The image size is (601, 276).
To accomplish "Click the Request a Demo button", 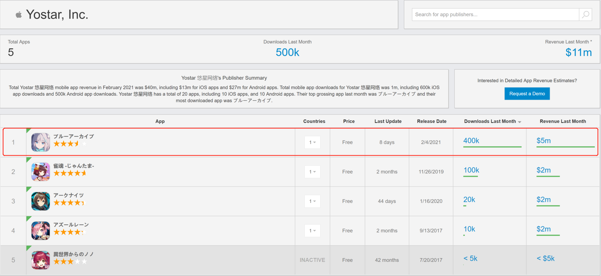I will coord(527,94).
